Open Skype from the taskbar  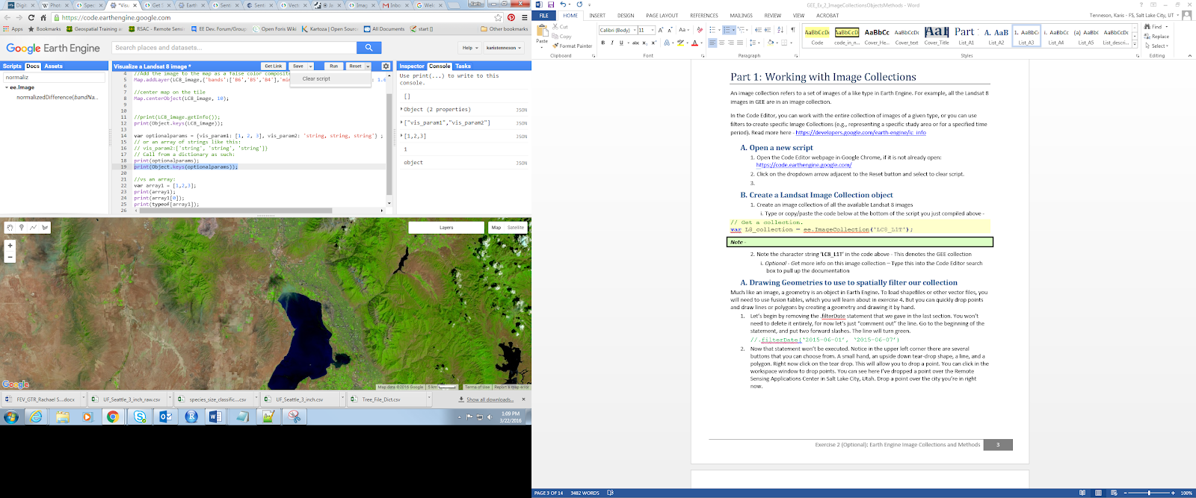pyautogui.click(x=140, y=417)
